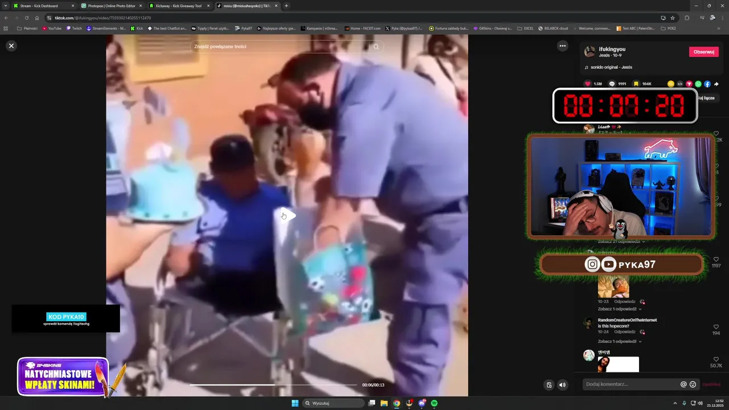Open the Windows Start menu

(295, 403)
